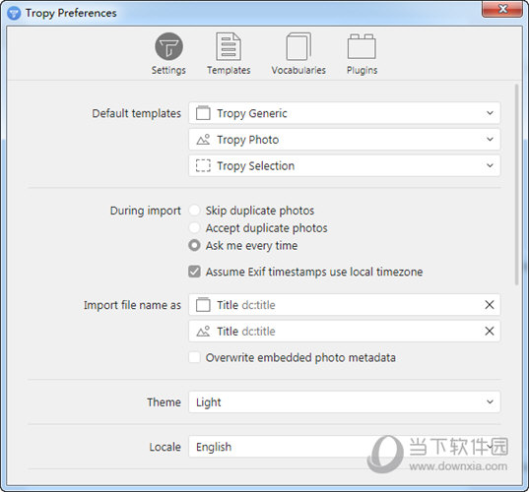Open the Templates pane icon
Image resolution: width=529 pixels, height=492 pixels.
point(229,46)
